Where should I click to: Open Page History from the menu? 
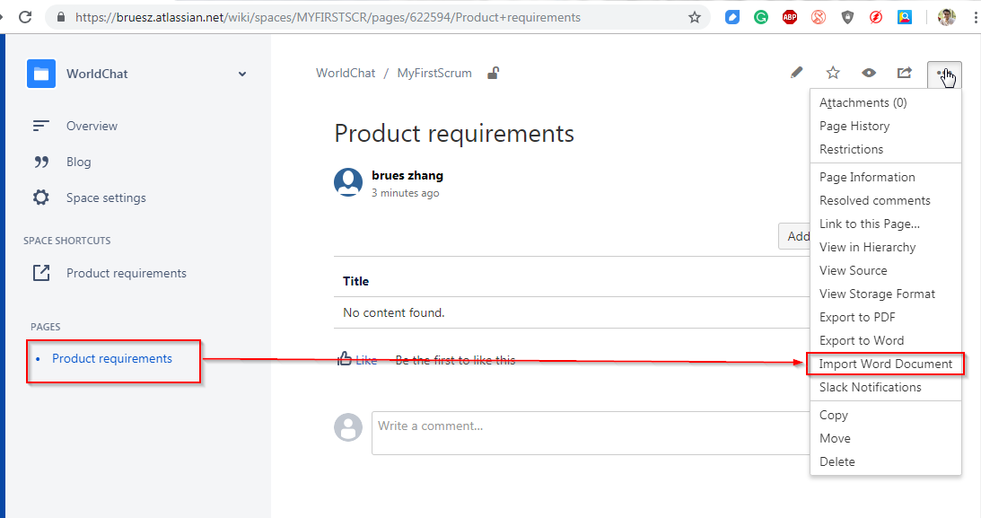(854, 126)
